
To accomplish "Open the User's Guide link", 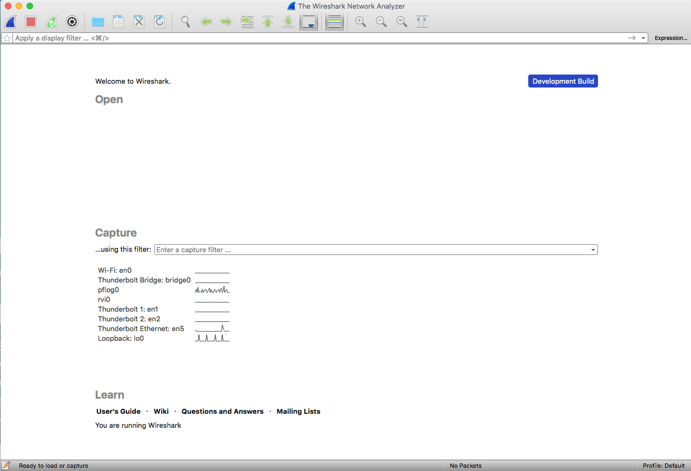I will click(x=118, y=411).
